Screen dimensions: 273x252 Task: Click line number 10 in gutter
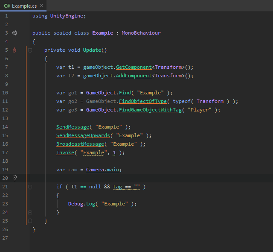coord(5,93)
